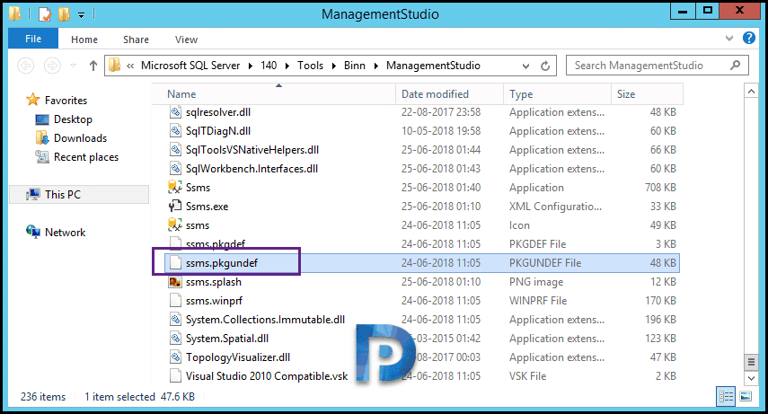
Task: Click Properties icon in Quick Access Toolbar
Action: coord(45,14)
